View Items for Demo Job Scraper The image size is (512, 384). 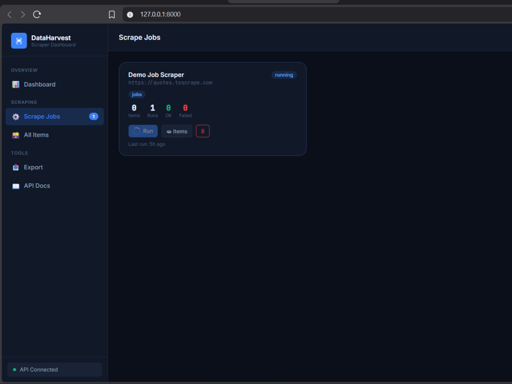177,131
